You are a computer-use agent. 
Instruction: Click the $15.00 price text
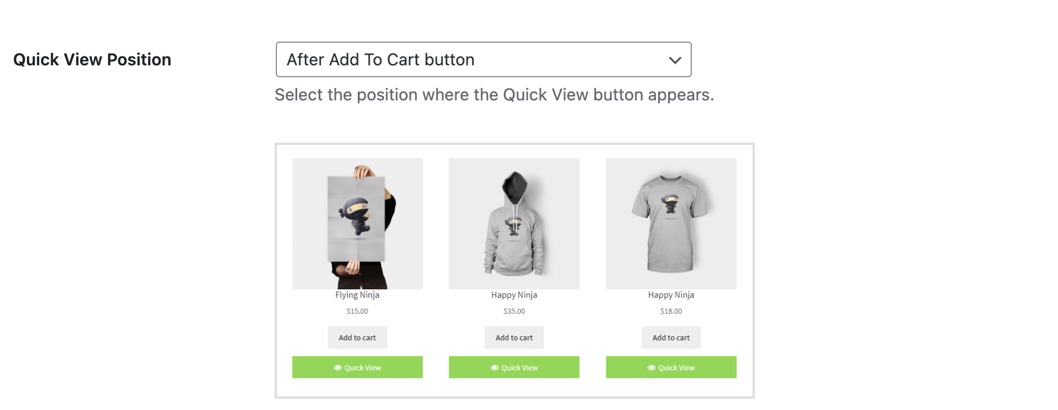[x=357, y=311]
